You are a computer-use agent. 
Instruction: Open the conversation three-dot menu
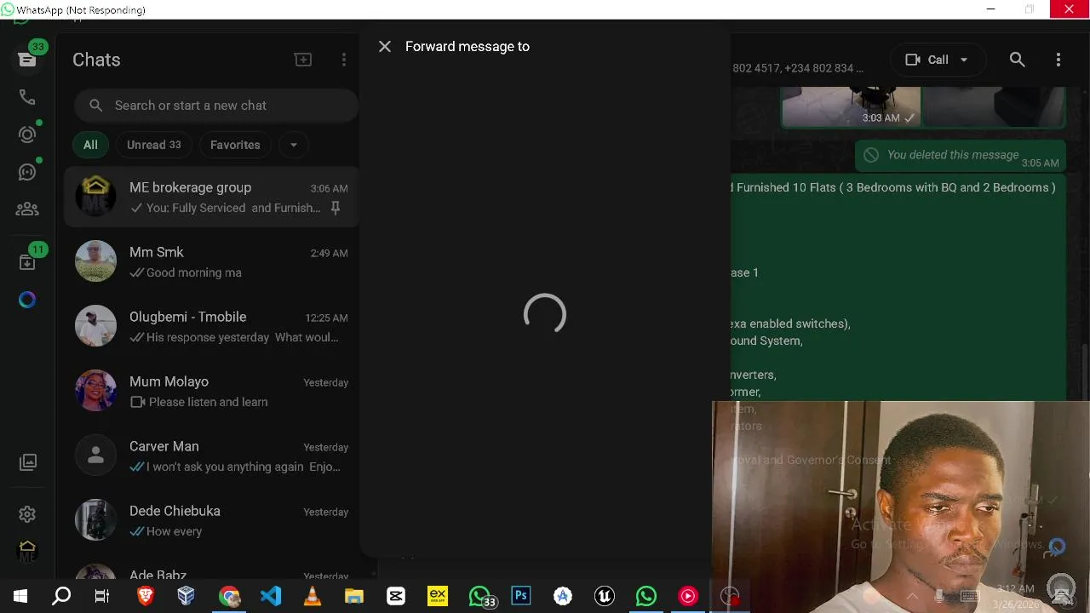pos(1058,60)
